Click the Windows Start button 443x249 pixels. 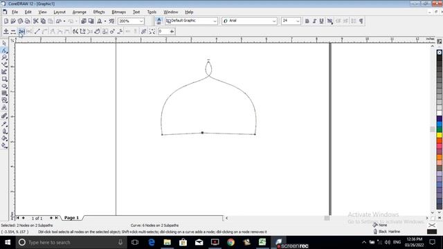8,242
